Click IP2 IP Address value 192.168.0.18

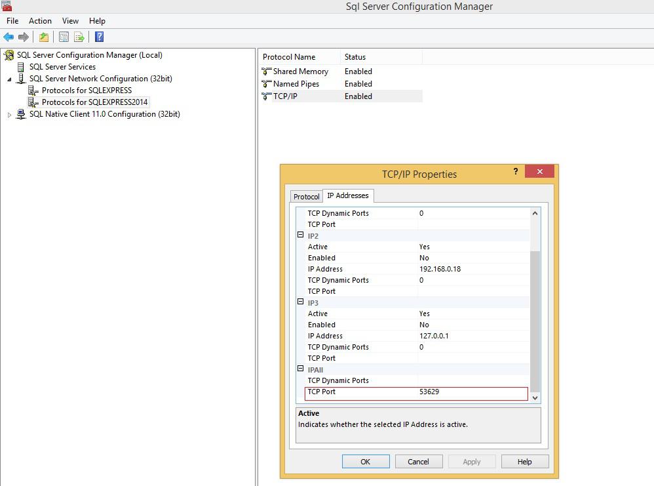pyautogui.click(x=440, y=269)
